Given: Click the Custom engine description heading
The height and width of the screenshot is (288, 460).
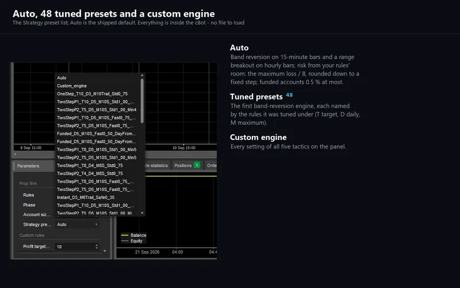Looking at the screenshot, I should [x=258, y=137].
